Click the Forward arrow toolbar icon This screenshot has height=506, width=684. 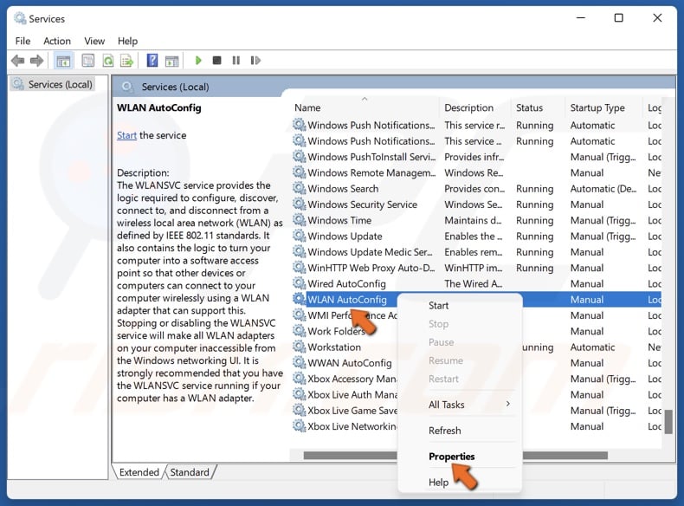click(x=36, y=61)
